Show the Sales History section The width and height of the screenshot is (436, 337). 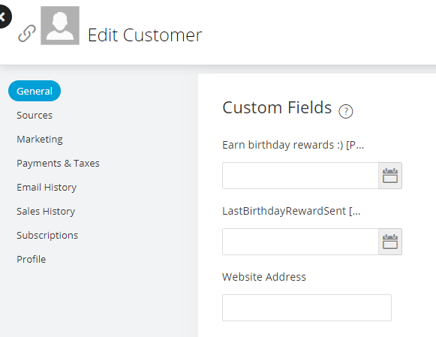coord(46,212)
